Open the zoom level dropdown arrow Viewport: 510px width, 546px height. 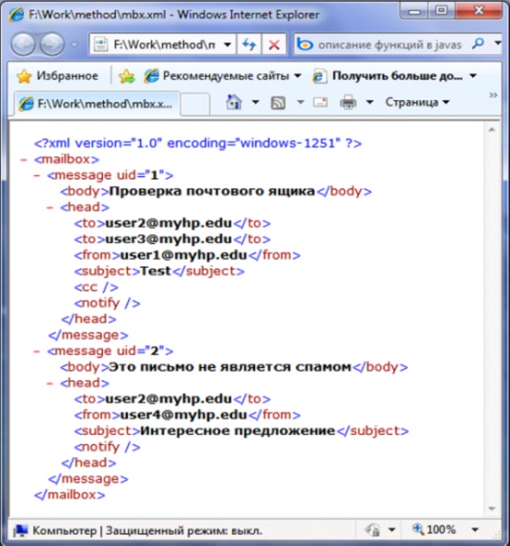475,530
